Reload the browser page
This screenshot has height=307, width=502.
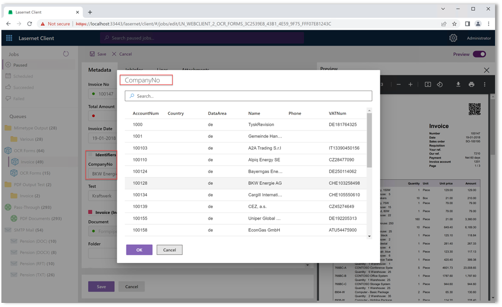tap(29, 24)
